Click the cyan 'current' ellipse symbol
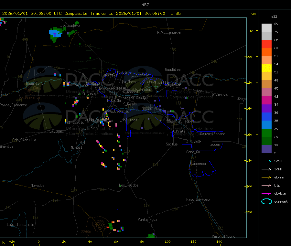 coord(266,201)
